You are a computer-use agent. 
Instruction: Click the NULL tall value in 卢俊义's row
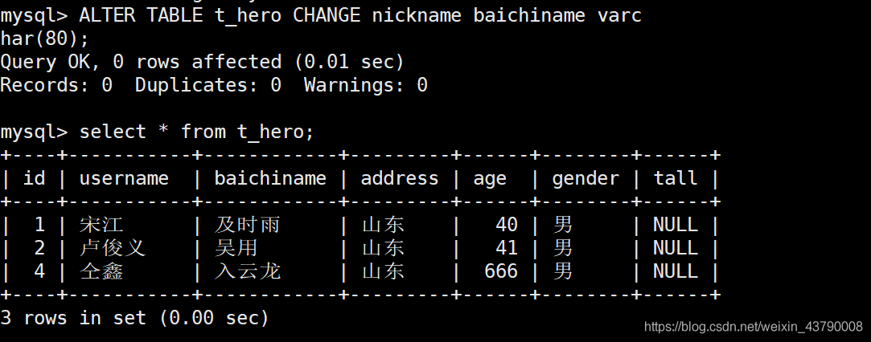click(x=676, y=248)
